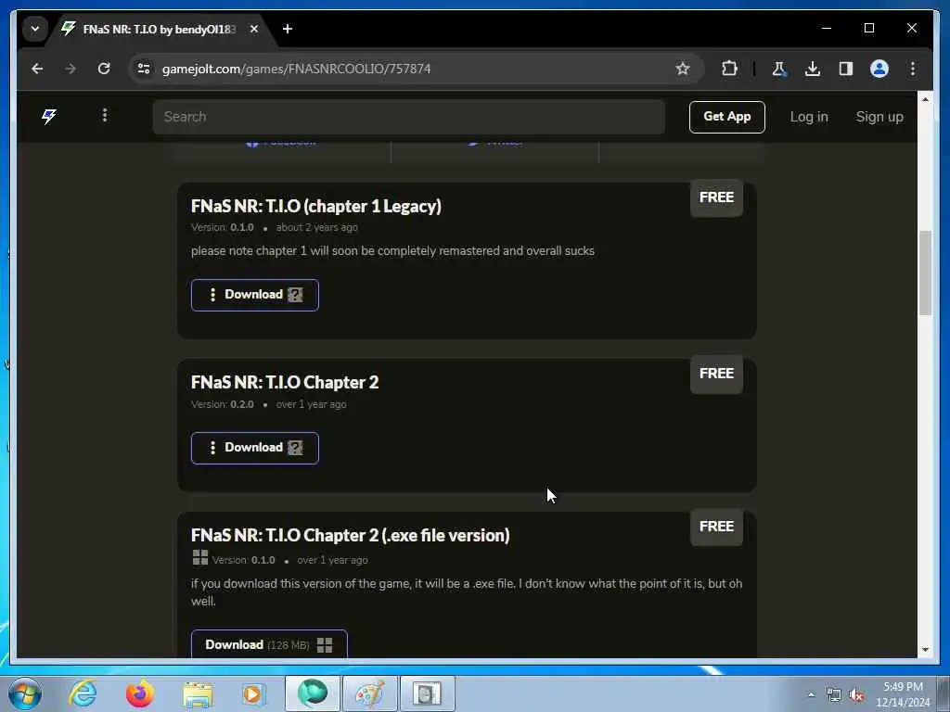The image size is (950, 712).
Task: Open Chrome Labs flask icon
Action: click(779, 69)
